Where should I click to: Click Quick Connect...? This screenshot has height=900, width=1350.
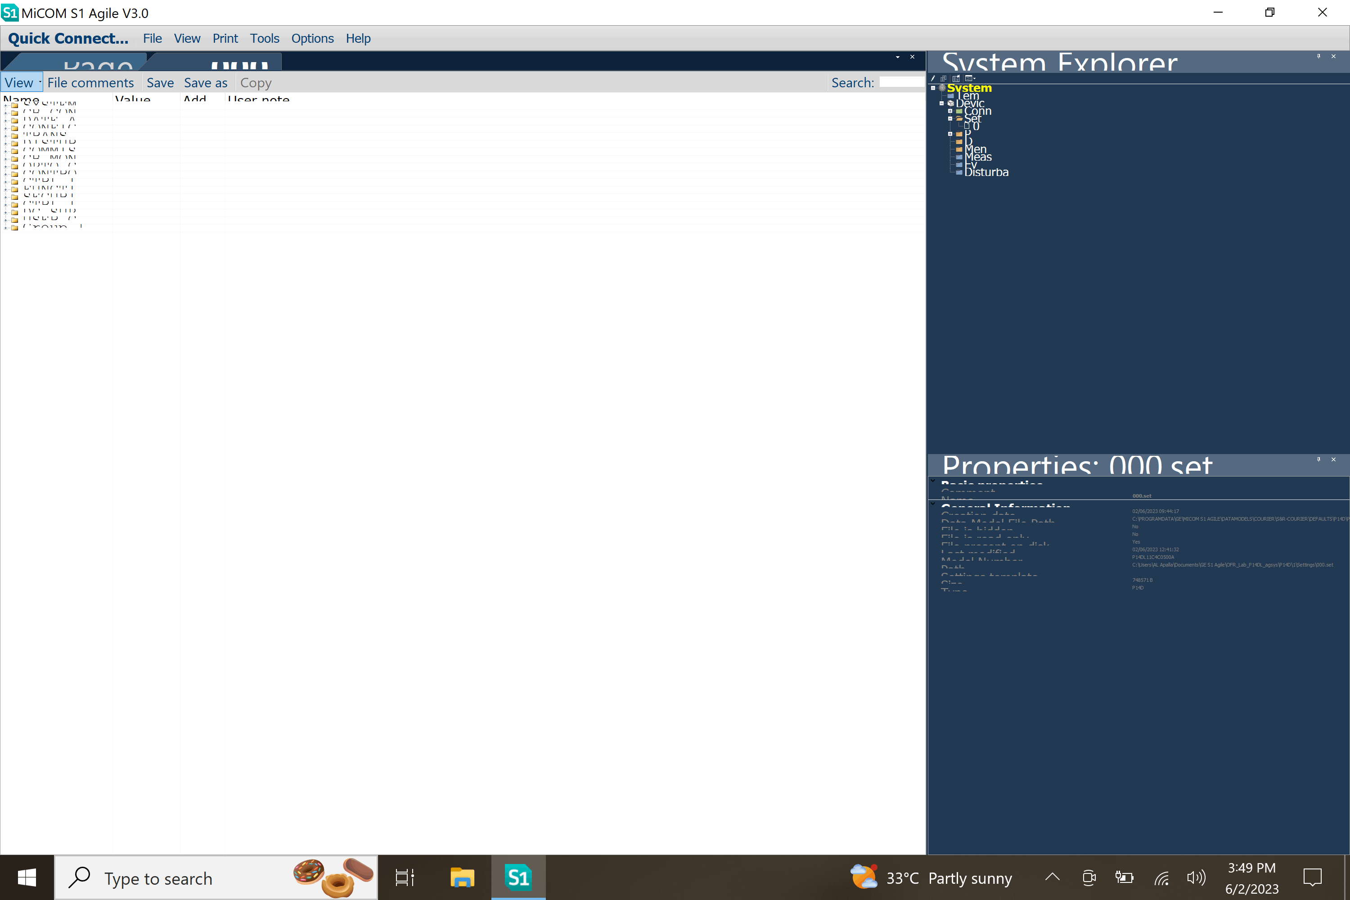click(68, 38)
